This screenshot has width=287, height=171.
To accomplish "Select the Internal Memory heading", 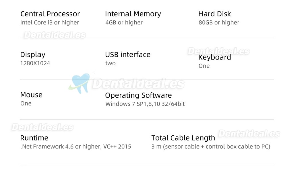I will [133, 14].
